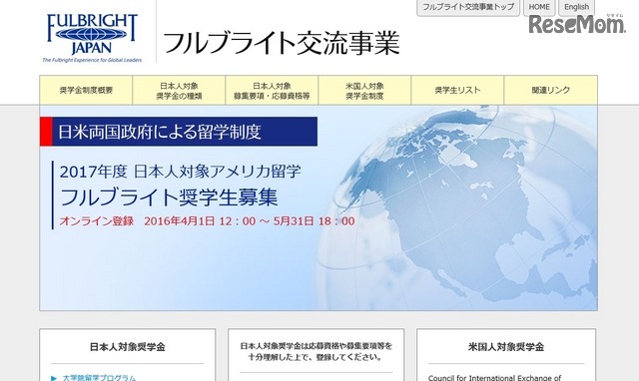The image size is (639, 381).
Task: Open 奨学金制度概要 menu tab
Action: tap(86, 90)
